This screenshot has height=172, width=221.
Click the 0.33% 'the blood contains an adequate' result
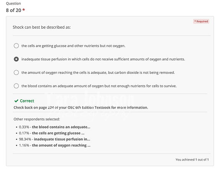click(x=54, y=127)
